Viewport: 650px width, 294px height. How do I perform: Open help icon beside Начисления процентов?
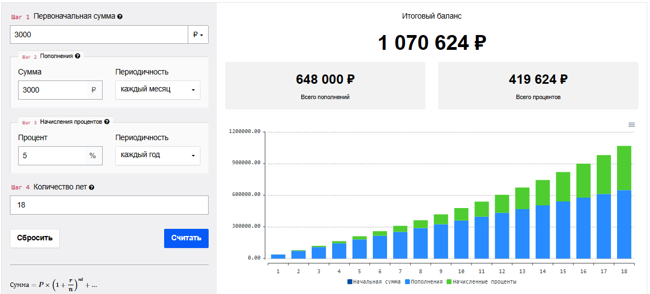point(107,122)
